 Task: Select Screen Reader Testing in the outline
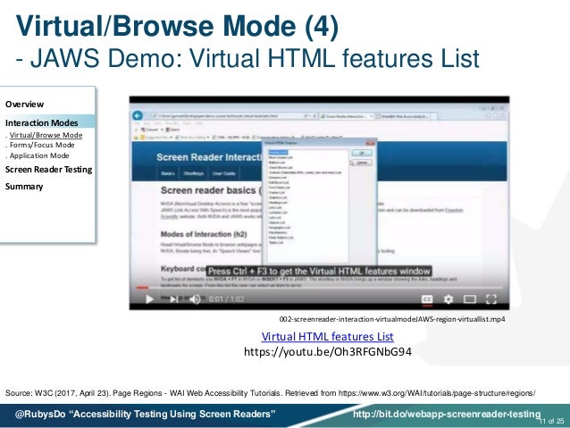coord(48,170)
